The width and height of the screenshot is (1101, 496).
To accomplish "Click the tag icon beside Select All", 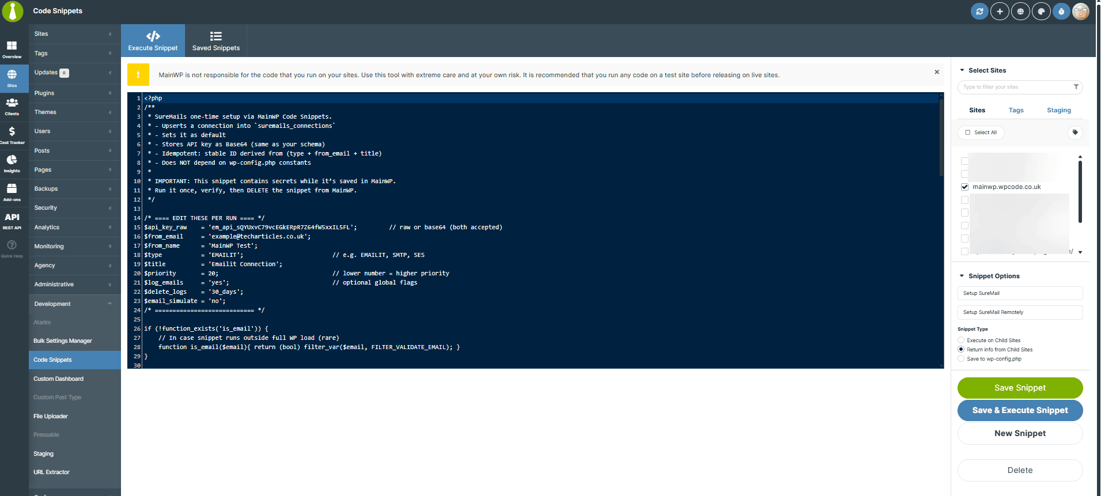I will tap(1075, 132).
